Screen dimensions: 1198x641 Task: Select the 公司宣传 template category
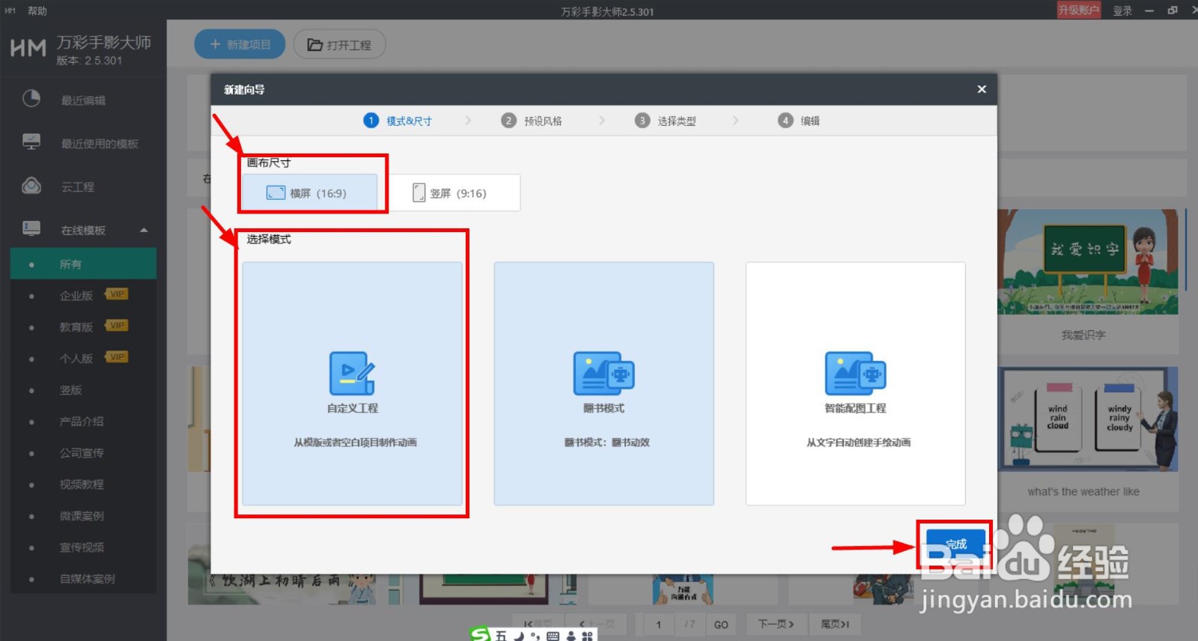83,452
